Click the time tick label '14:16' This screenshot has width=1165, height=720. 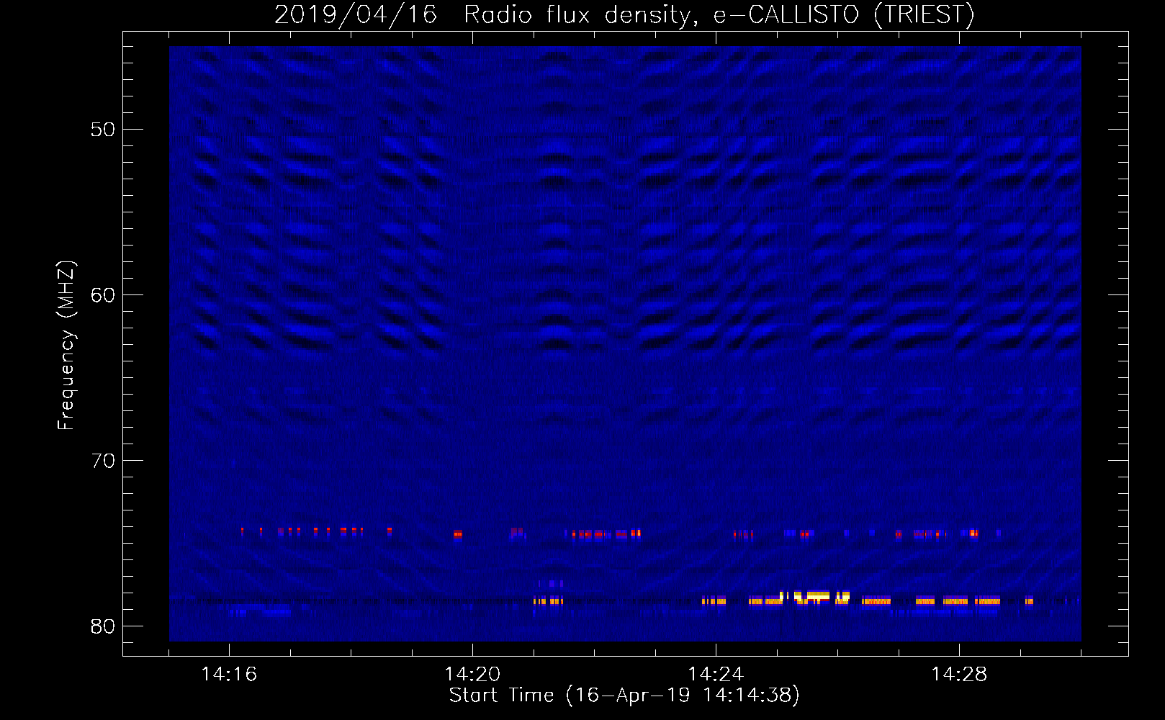click(x=229, y=675)
